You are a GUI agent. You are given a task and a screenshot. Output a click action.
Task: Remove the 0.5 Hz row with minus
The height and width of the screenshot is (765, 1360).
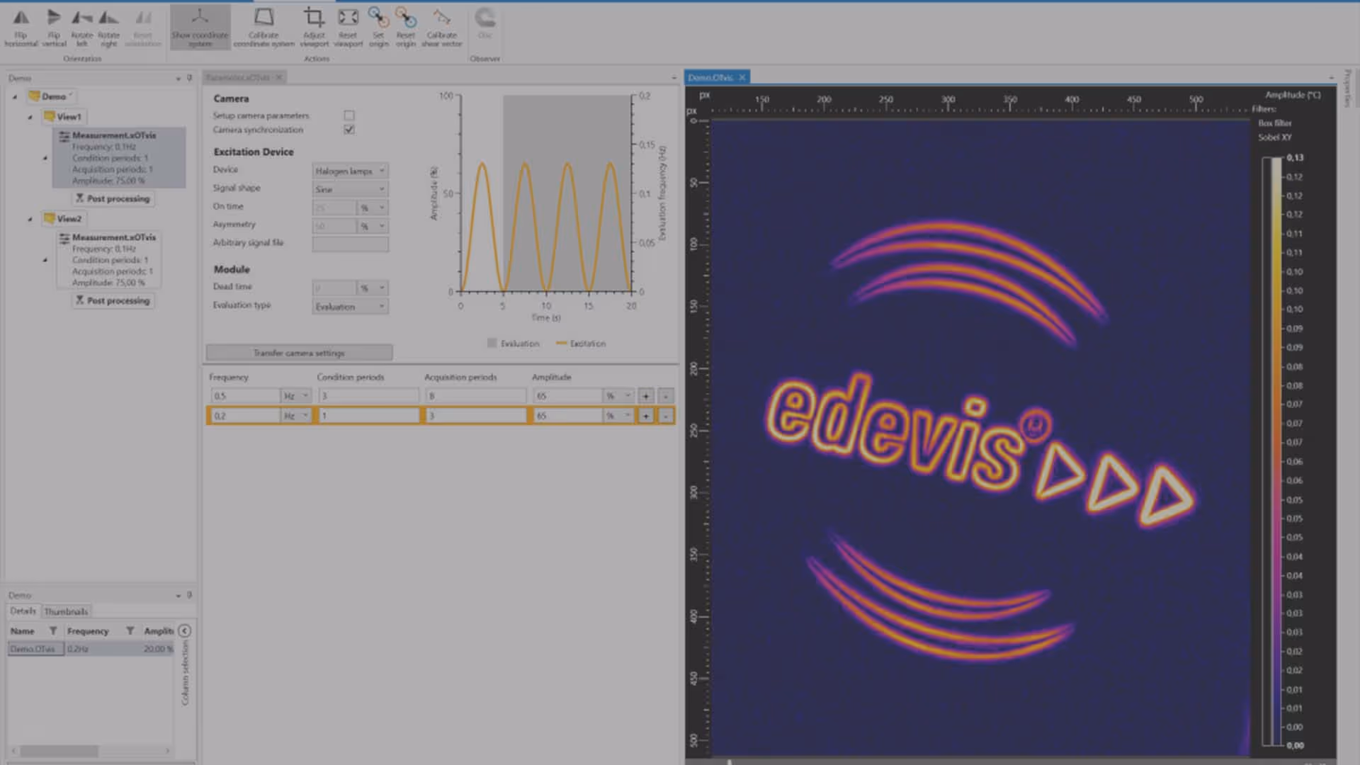(x=666, y=396)
